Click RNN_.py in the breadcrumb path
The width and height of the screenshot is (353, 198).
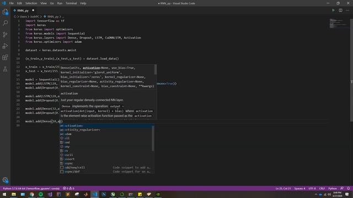(53, 16)
